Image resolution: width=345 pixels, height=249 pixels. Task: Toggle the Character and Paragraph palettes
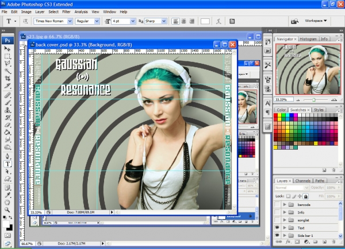(232, 21)
